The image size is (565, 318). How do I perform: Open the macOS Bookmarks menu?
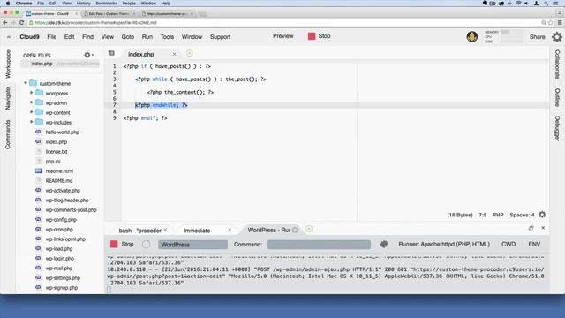pos(106,4)
